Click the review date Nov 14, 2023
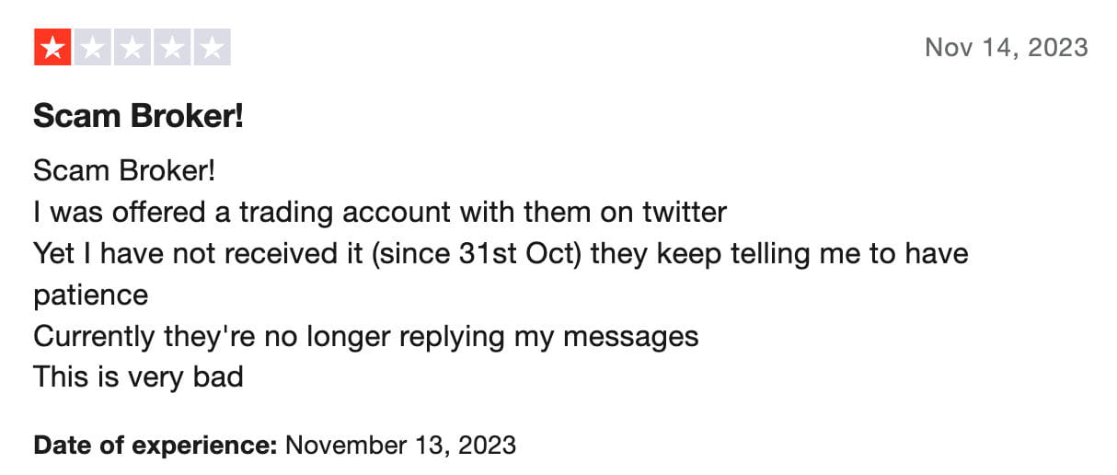1117x475 pixels. tap(1006, 47)
